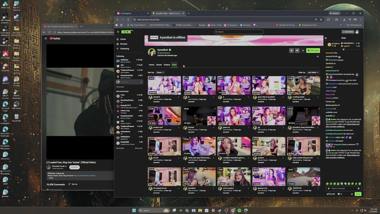Open Discord desktop shortcut
The width and height of the screenshot is (380, 214).
(x=5, y=80)
